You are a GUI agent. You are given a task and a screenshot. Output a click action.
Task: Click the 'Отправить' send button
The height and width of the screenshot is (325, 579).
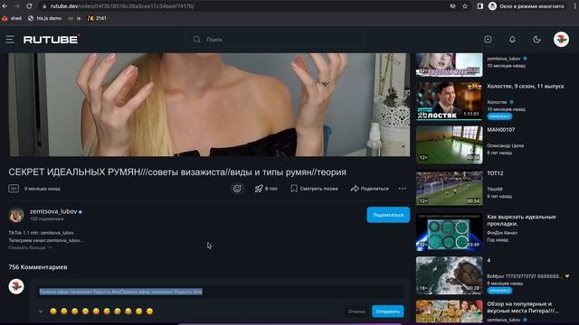(x=388, y=311)
